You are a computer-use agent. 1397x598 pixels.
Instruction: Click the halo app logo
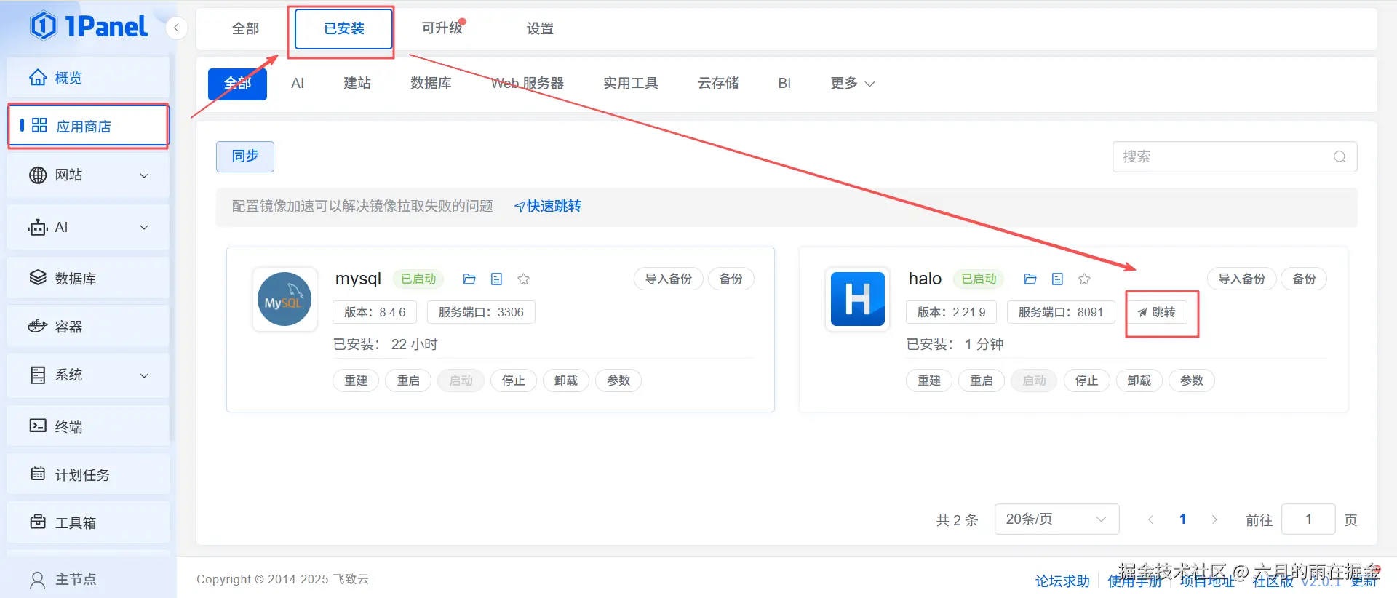pos(858,300)
